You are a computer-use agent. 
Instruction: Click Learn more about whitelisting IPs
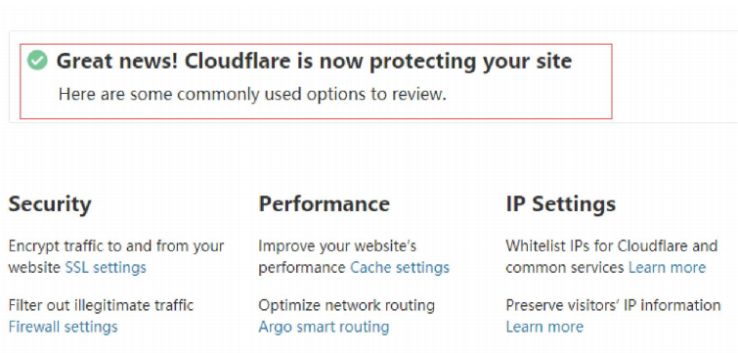[x=667, y=268]
